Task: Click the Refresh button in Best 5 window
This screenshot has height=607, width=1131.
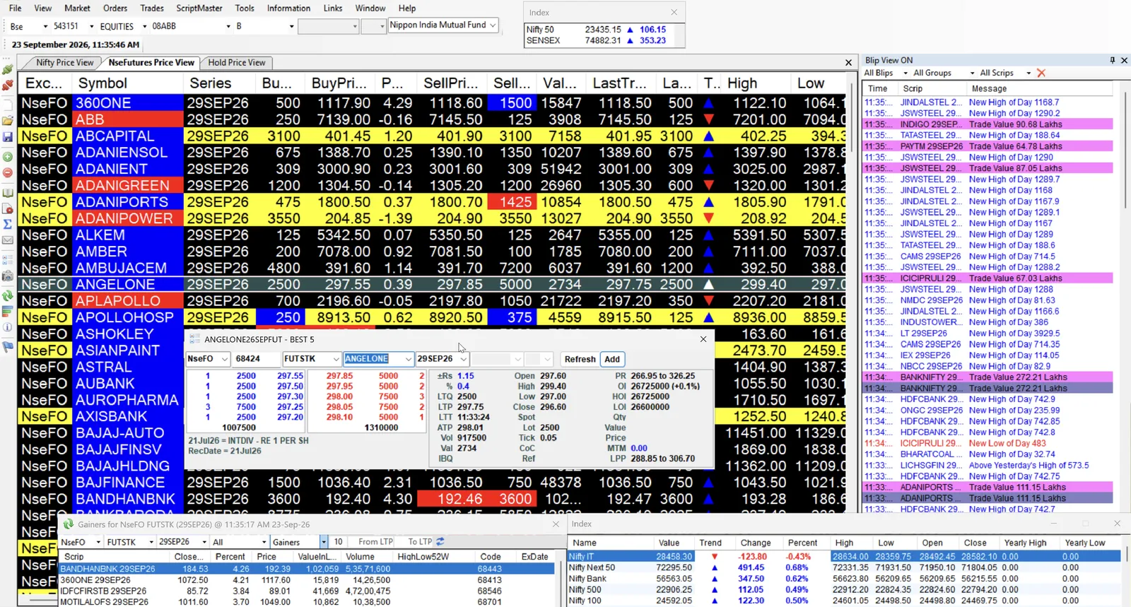Action: click(580, 359)
